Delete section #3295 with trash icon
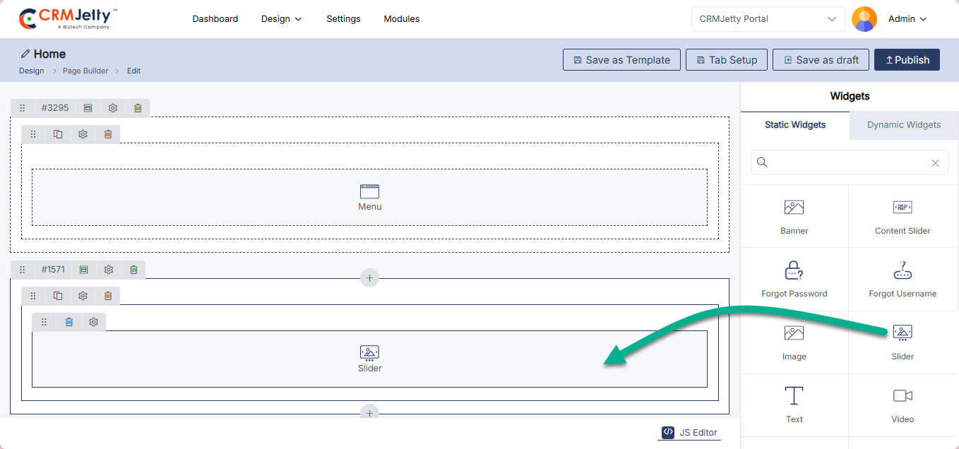Viewport: 959px width, 449px height. click(x=138, y=108)
